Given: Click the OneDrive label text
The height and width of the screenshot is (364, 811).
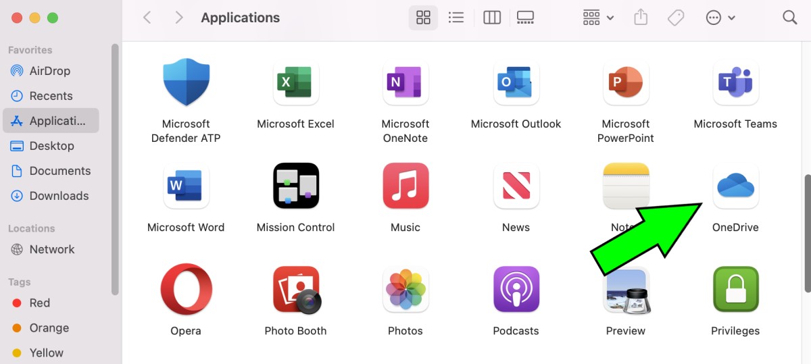Looking at the screenshot, I should [735, 228].
